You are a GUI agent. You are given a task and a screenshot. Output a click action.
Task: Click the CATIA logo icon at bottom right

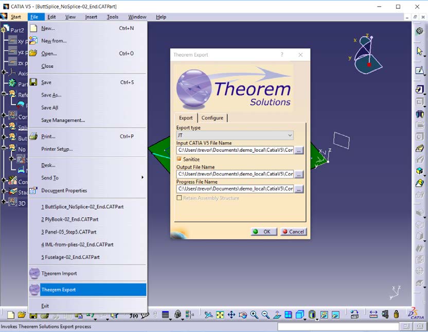pos(416,313)
